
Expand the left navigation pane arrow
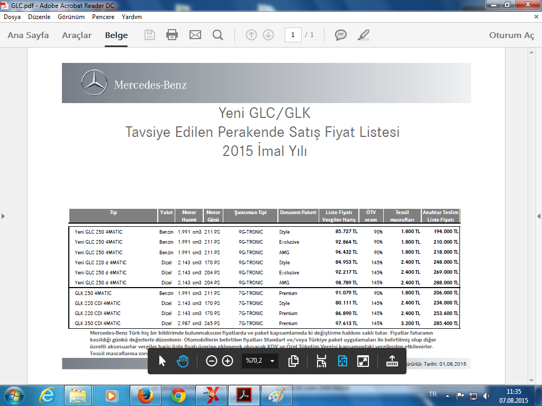point(3,216)
